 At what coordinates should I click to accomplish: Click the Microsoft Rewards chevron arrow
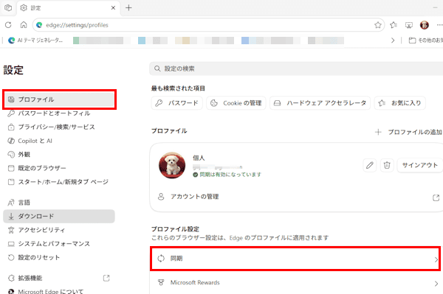tap(436, 284)
